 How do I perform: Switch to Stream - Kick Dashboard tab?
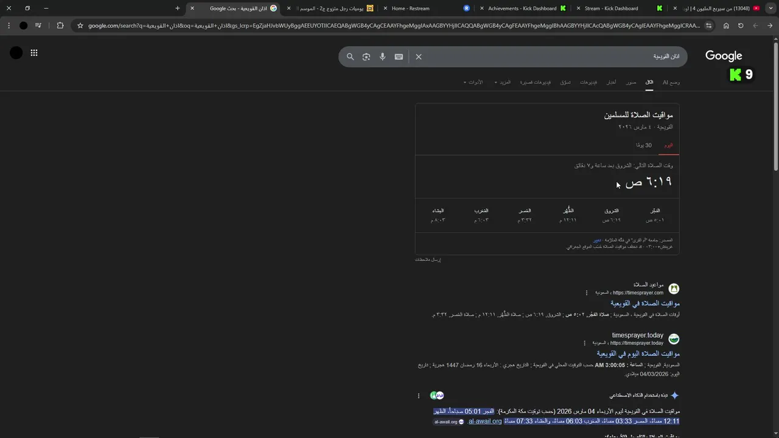620,9
